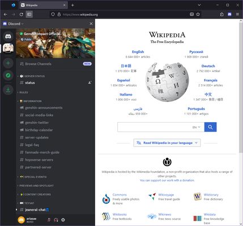243x226 pixels.
Task: Open the list all tabs chevron
Action: 199,5
